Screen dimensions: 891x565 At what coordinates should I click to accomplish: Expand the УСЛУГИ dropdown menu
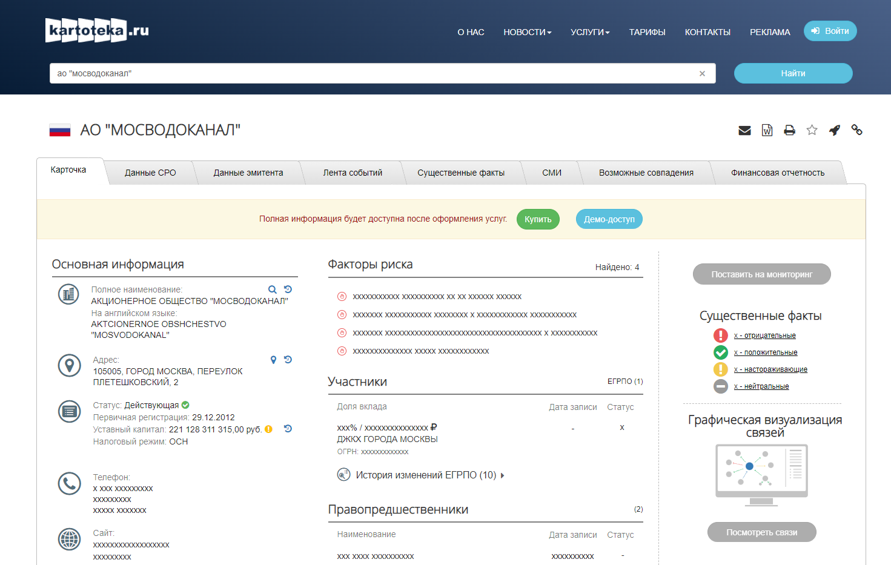pyautogui.click(x=589, y=32)
